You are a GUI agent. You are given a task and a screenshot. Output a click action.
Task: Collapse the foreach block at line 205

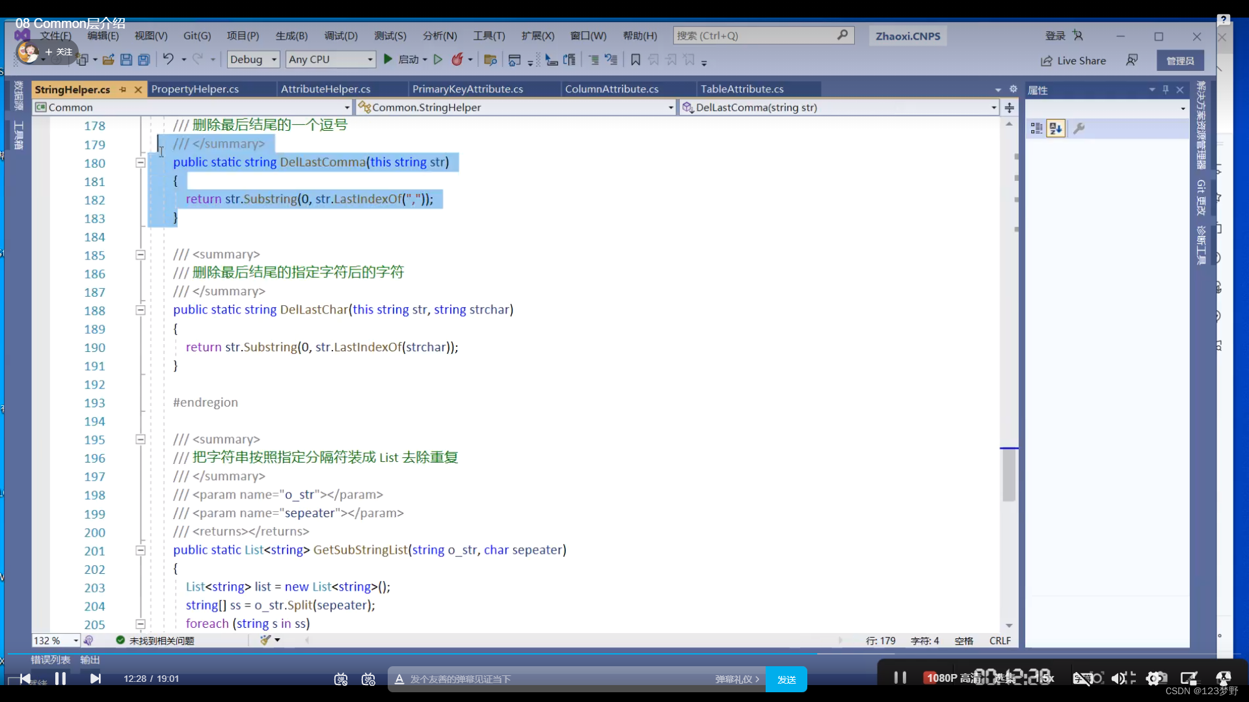click(x=140, y=624)
